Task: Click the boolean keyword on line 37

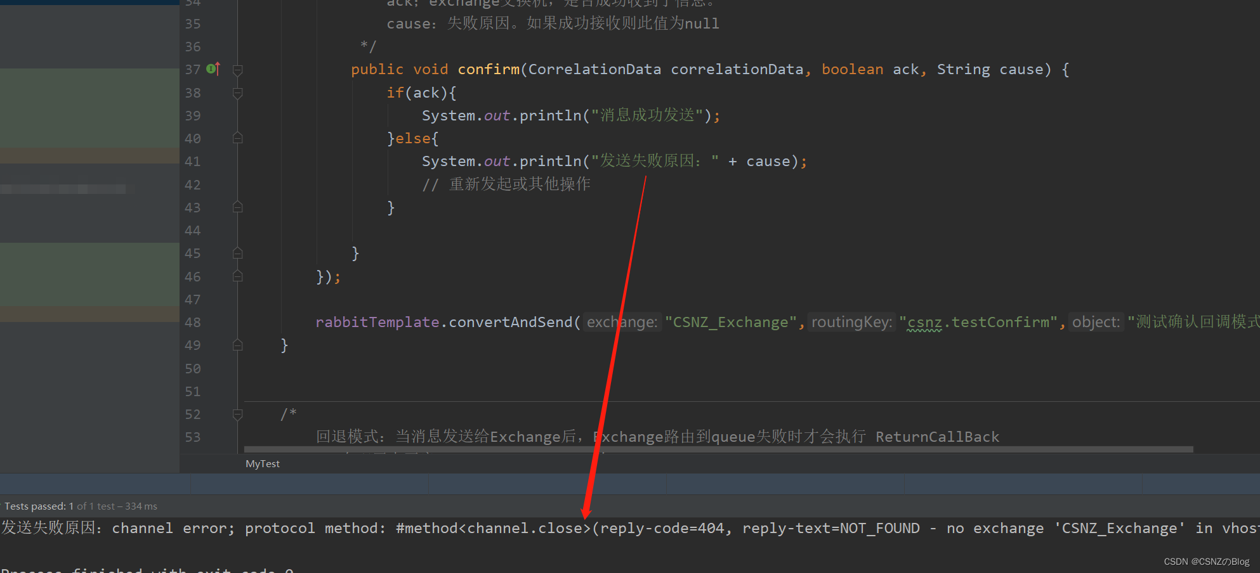Action: coord(853,69)
